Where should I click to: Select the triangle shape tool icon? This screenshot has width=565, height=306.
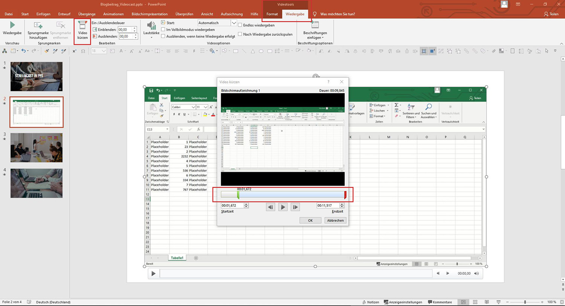pos(253,51)
